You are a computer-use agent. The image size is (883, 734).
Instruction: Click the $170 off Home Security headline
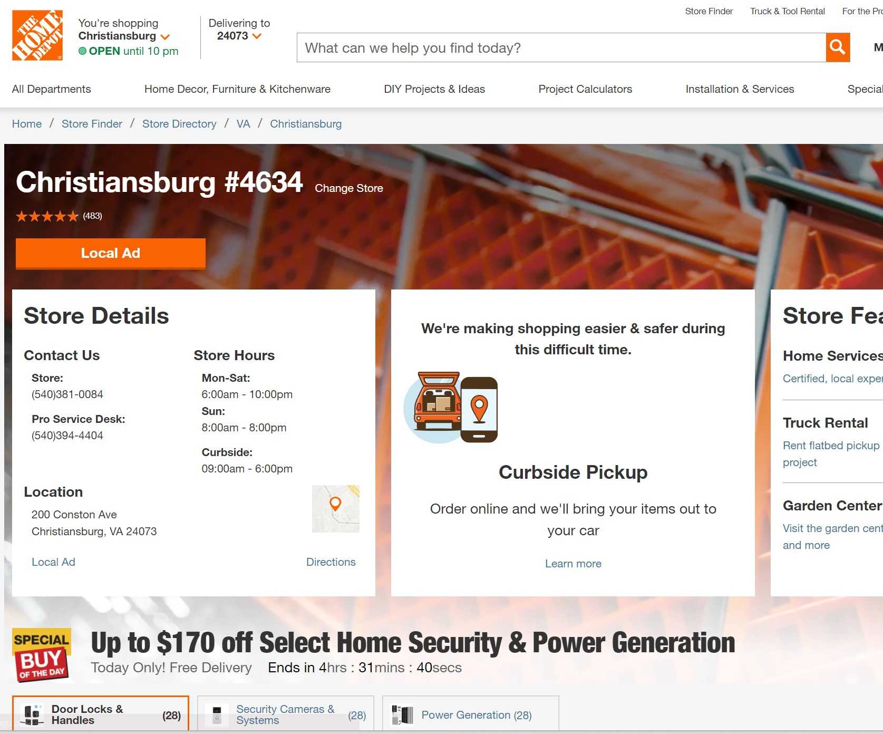[413, 643]
